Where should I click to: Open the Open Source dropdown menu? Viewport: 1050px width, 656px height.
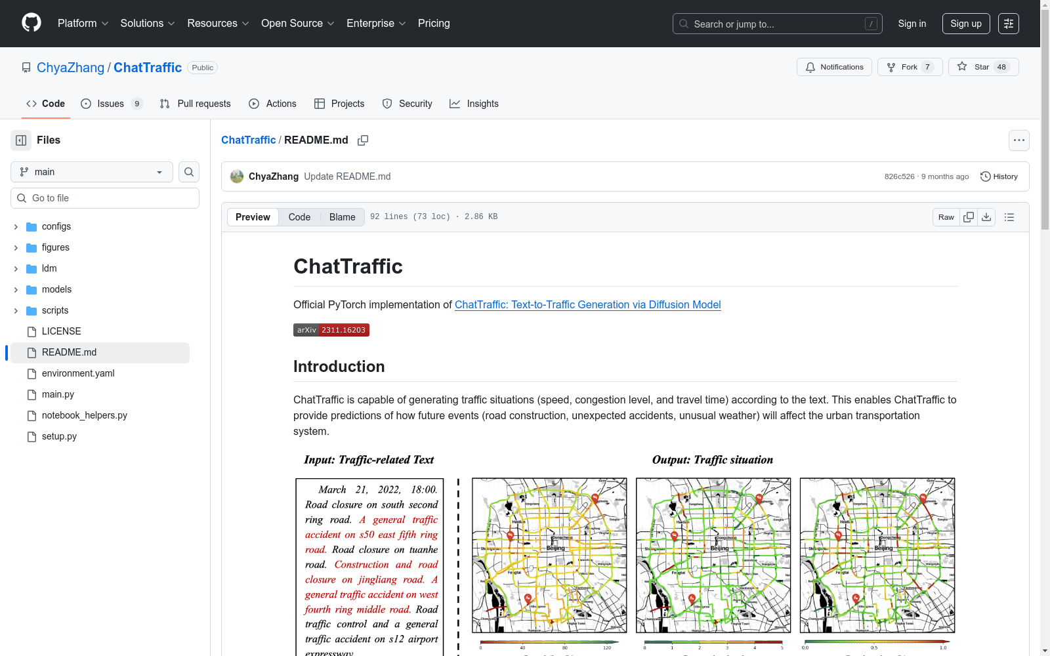[298, 24]
